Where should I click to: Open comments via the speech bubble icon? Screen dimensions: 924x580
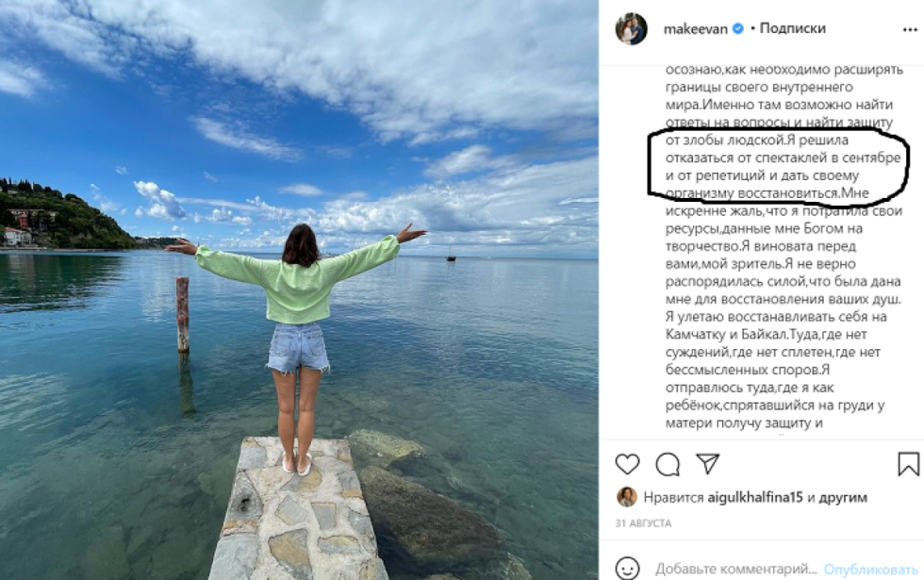tap(668, 464)
